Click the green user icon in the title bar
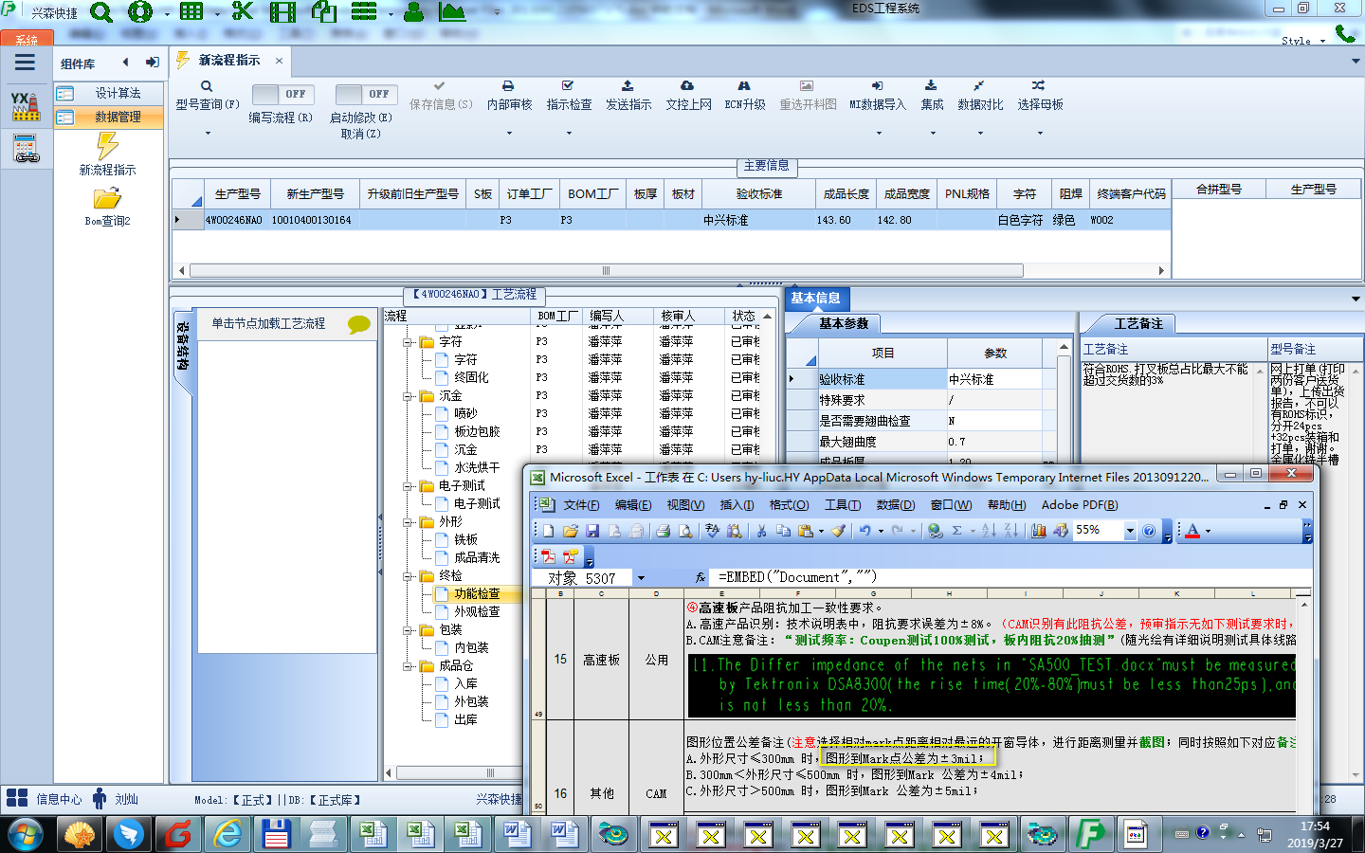The image size is (1365, 853). 414,12
